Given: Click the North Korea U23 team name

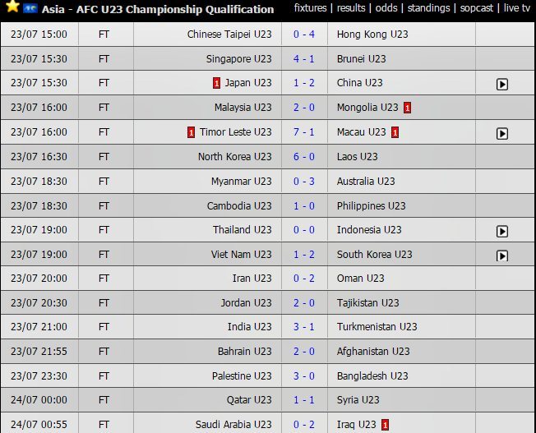Looking at the screenshot, I should (234, 157).
